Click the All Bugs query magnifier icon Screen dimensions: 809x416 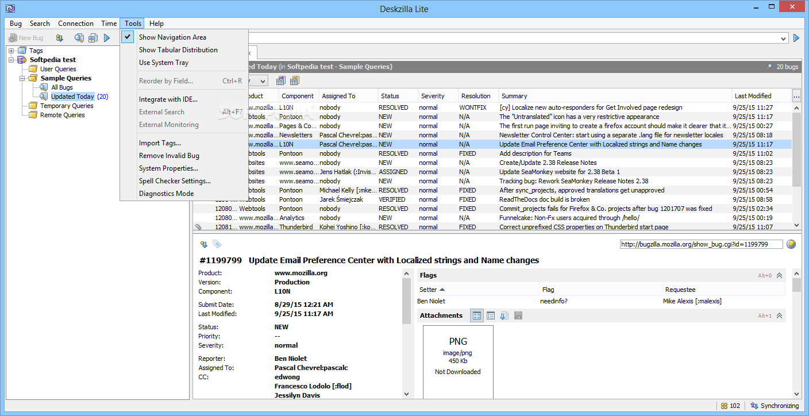44,87
